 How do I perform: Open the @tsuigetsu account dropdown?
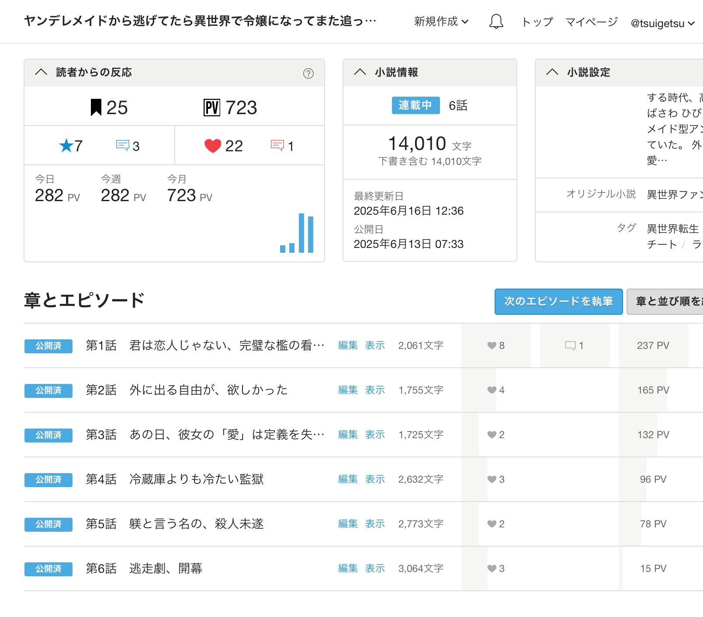662,23
